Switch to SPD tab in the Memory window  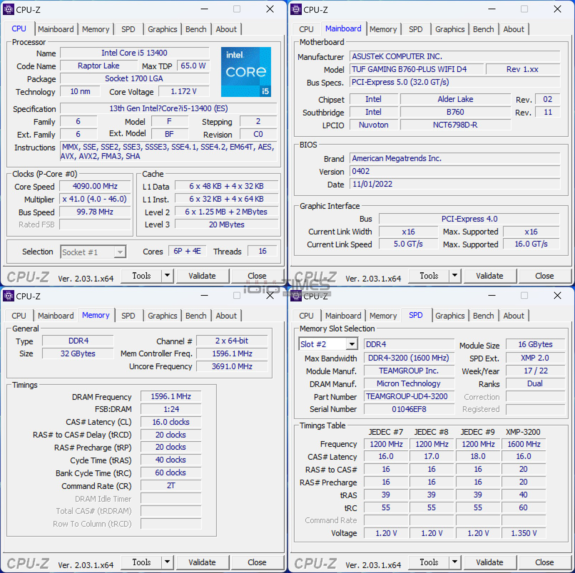pos(128,316)
